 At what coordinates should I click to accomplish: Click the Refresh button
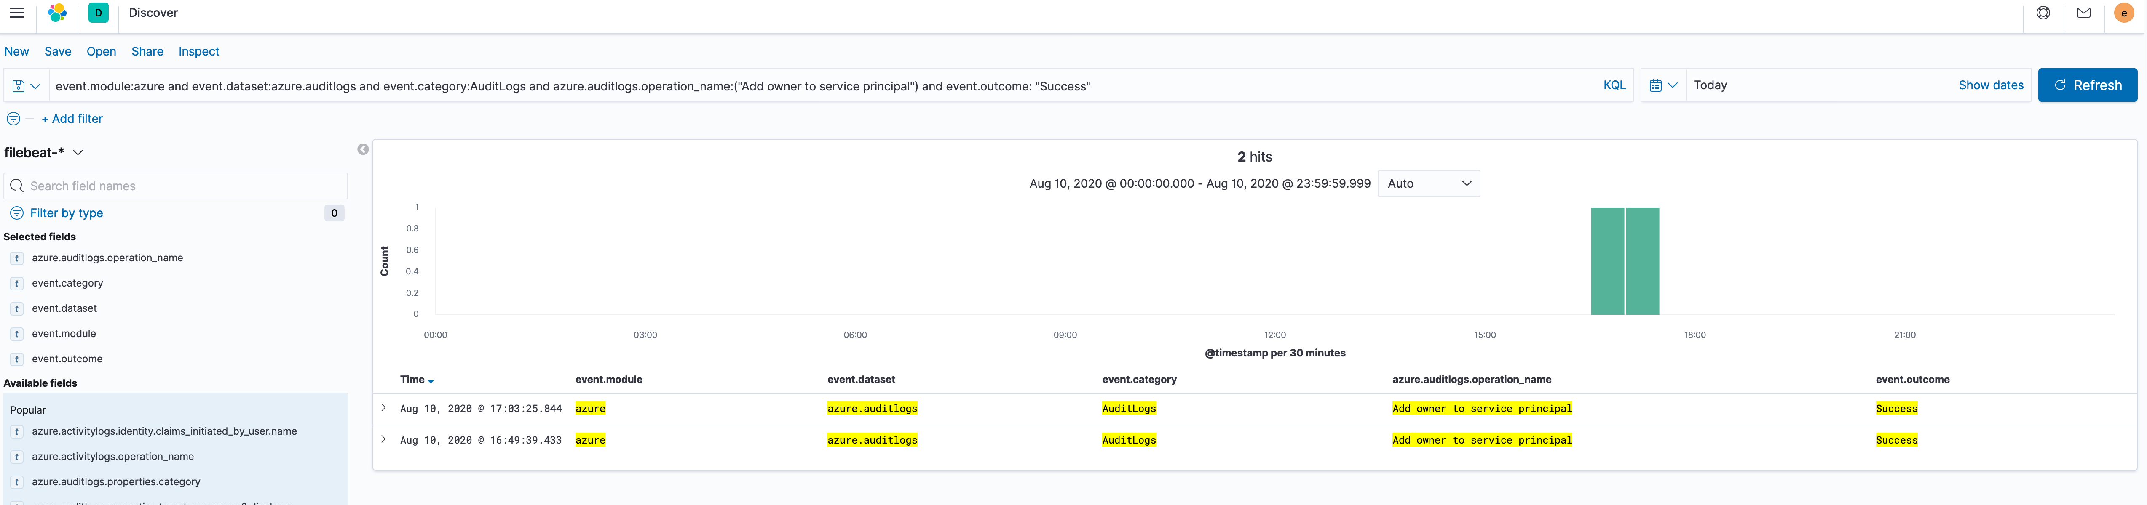(x=2087, y=85)
